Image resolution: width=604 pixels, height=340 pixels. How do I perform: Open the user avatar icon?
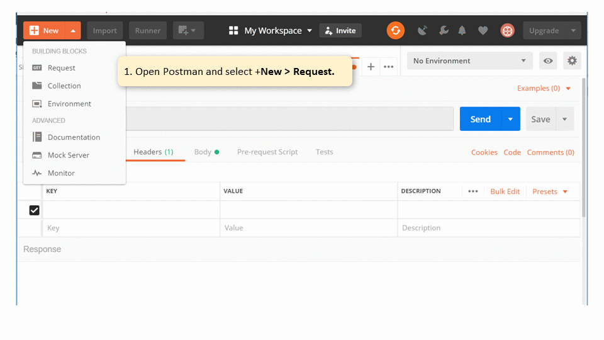507,30
